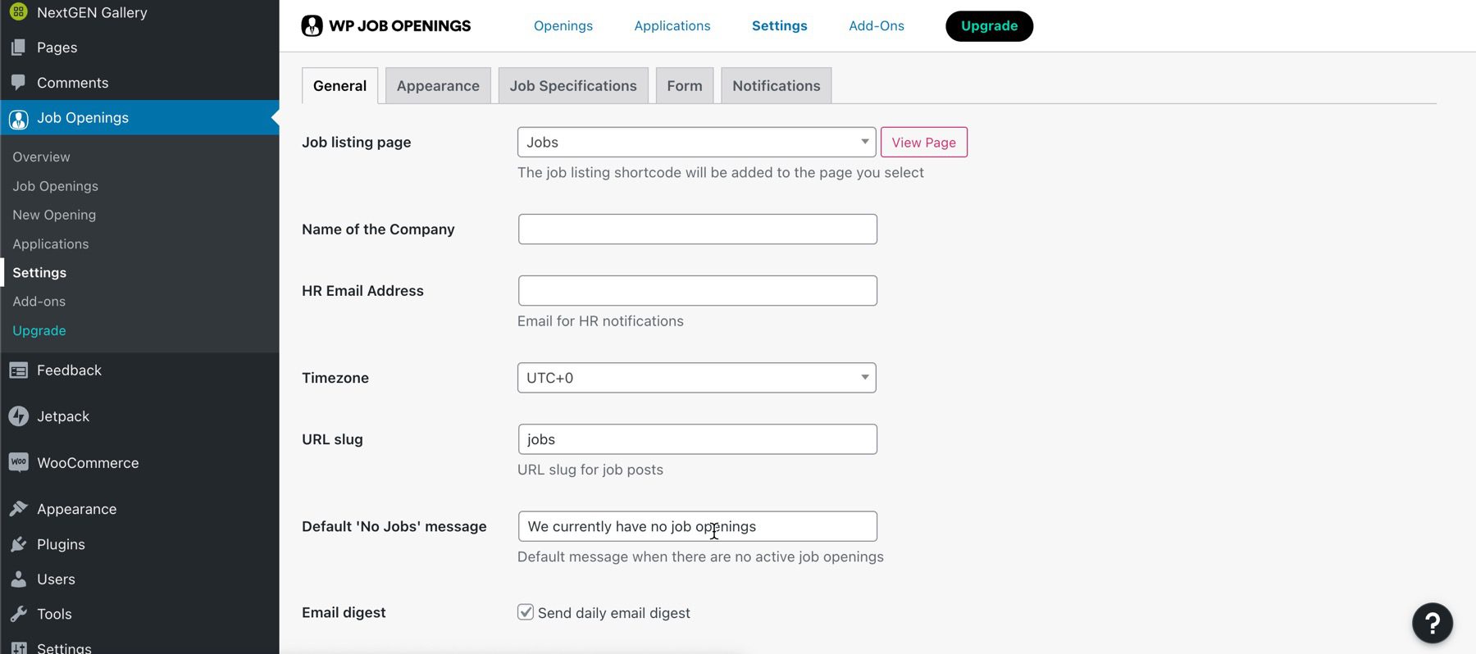Select the Appearance brush icon

(17, 508)
